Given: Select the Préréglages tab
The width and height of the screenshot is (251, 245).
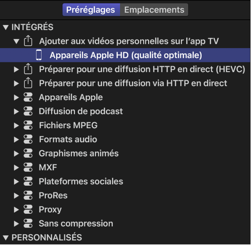Looking at the screenshot, I should pyautogui.click(x=90, y=10).
